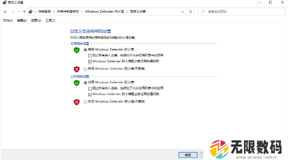Click the green shield under 专用网络设置

(77, 50)
